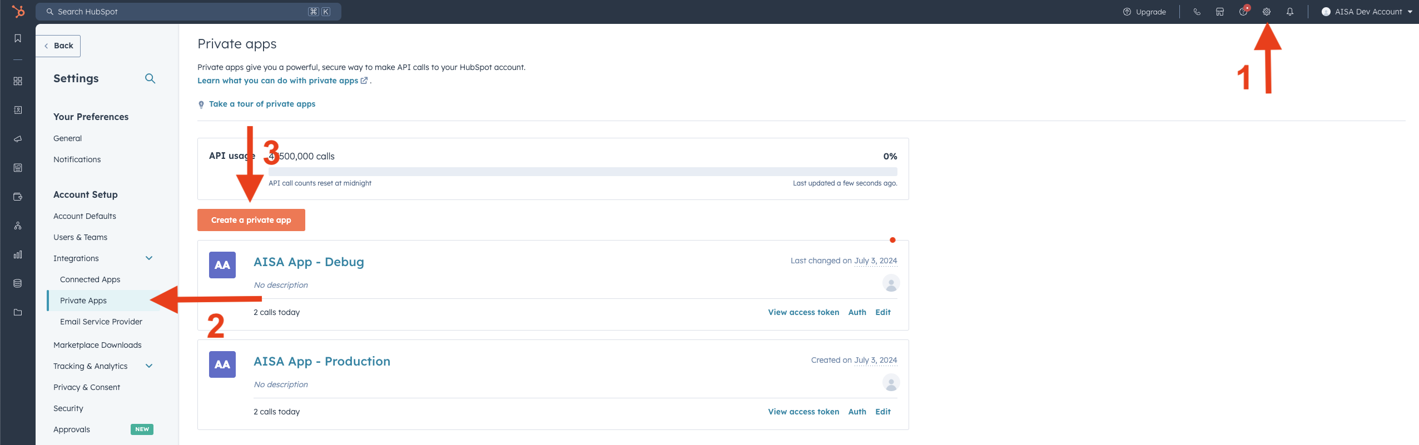Open the AISA App - Debug title link
This screenshot has height=445, width=1419.
click(x=309, y=262)
